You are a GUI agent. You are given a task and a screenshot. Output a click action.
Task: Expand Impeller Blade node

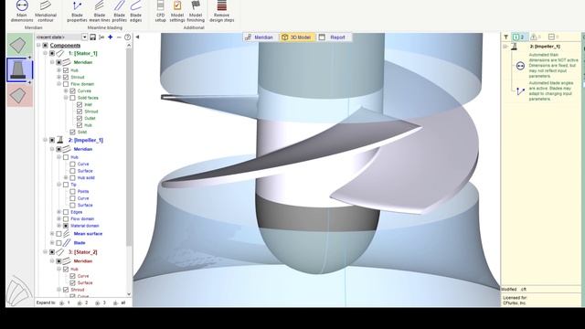(x=52, y=243)
